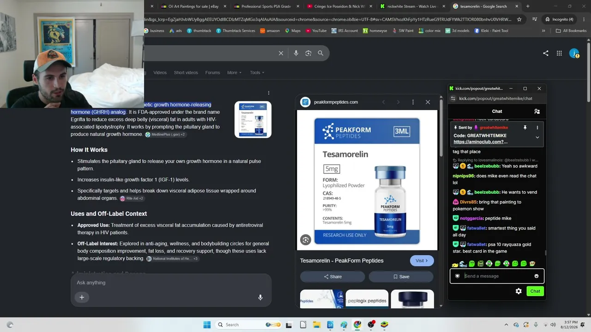591x332 pixels.
Task: Visit the PeakForm Peptides page
Action: (x=422, y=261)
